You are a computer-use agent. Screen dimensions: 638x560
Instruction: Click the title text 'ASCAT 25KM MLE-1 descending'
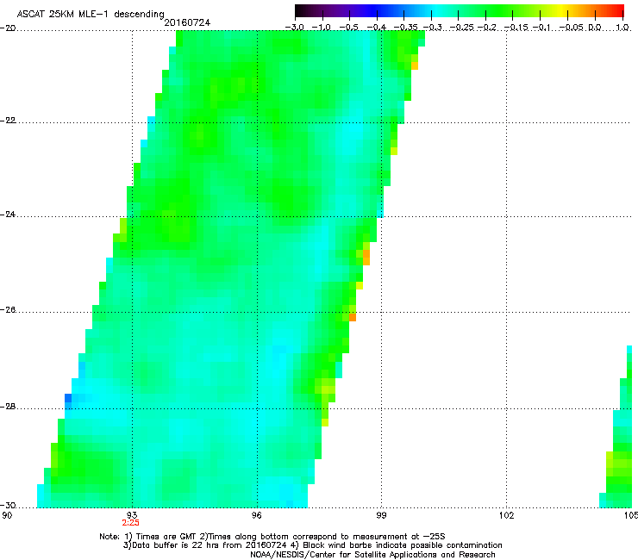91,15
